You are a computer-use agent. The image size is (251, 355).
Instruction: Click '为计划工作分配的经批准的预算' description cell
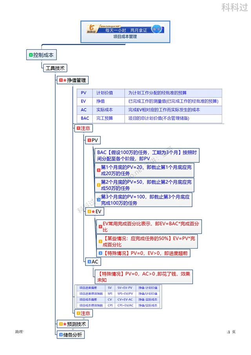coord(173,93)
